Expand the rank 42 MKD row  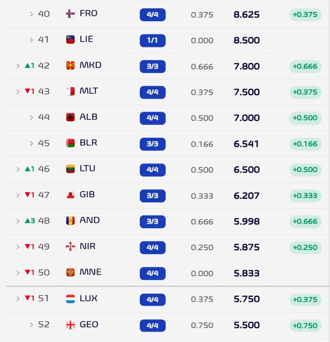18,66
